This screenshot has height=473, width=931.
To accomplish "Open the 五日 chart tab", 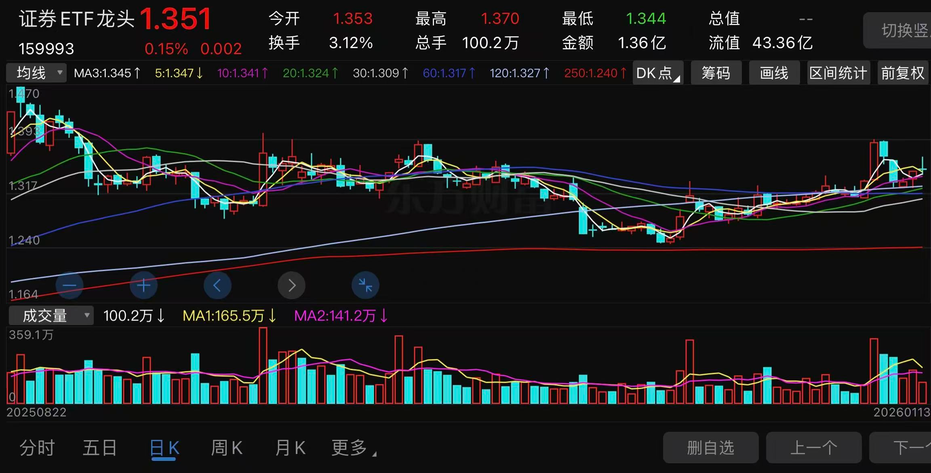I will click(100, 448).
